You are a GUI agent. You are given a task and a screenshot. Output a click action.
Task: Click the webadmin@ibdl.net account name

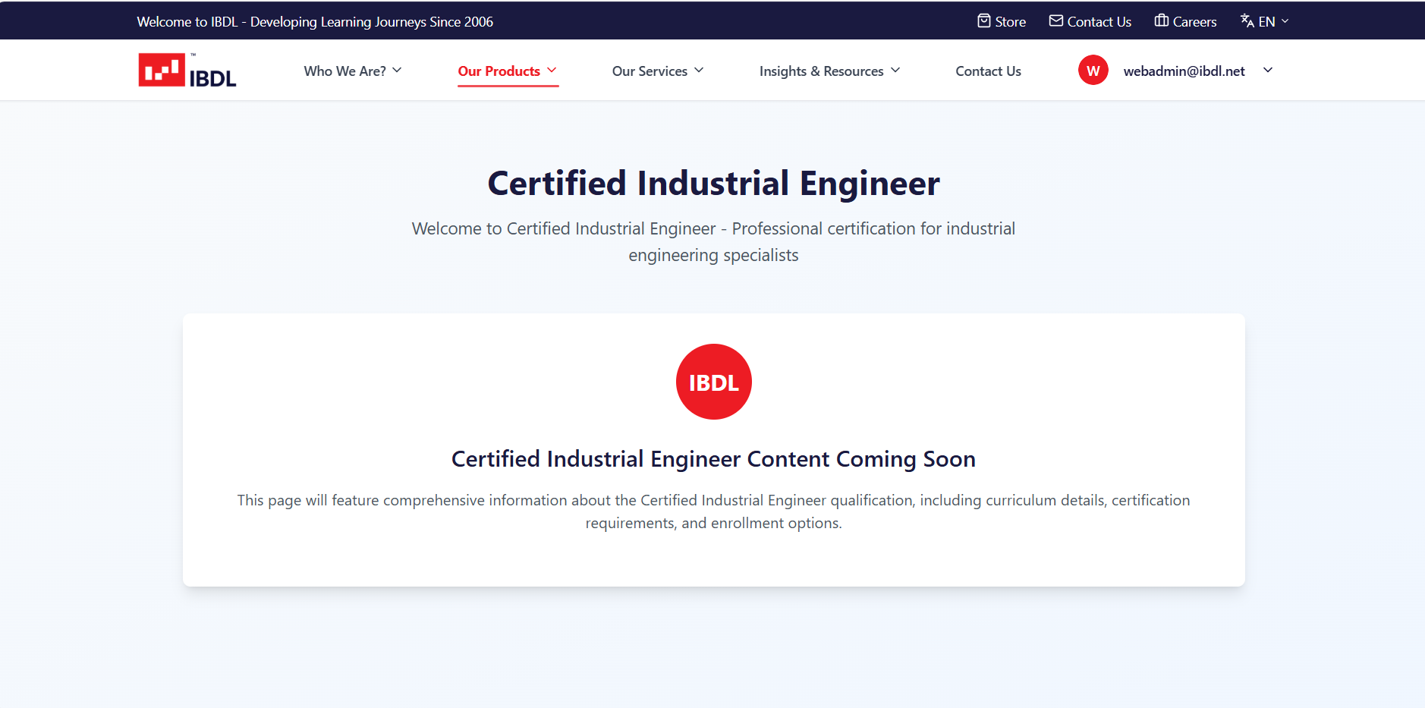coord(1184,71)
